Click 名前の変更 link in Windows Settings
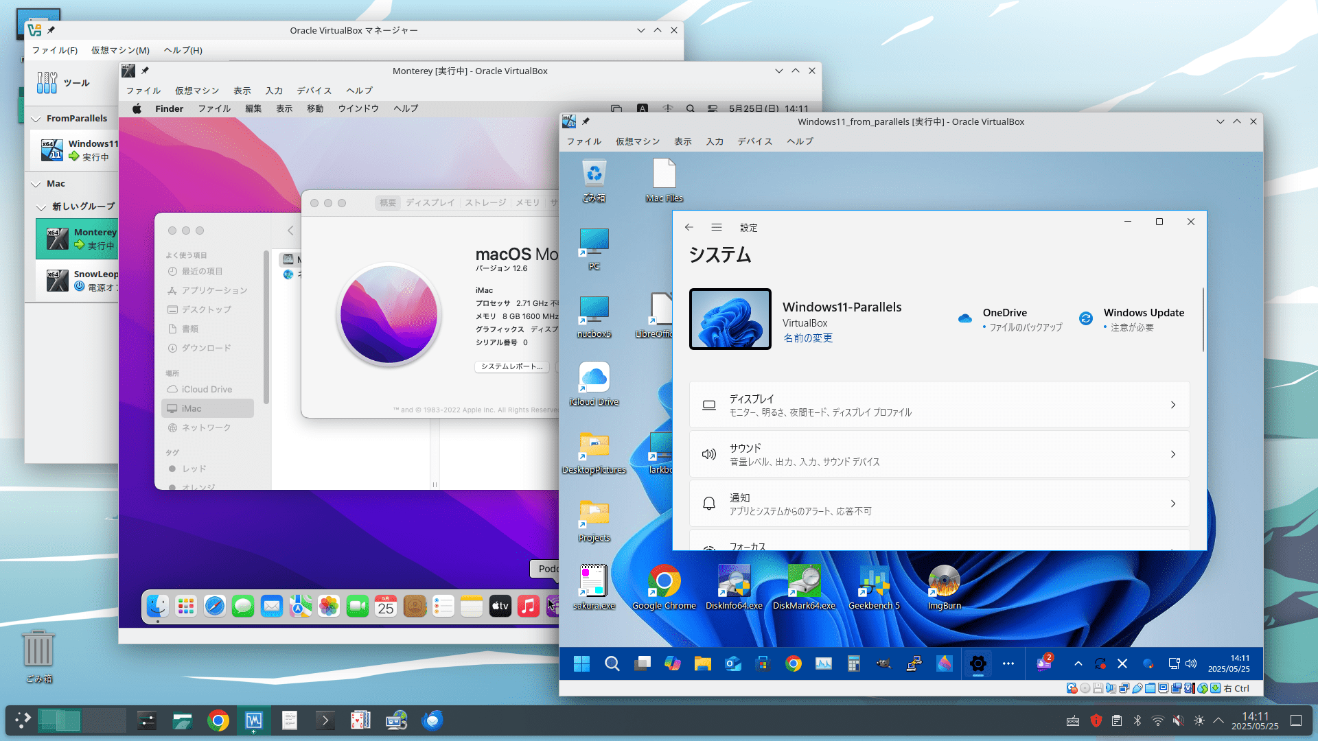 (808, 338)
